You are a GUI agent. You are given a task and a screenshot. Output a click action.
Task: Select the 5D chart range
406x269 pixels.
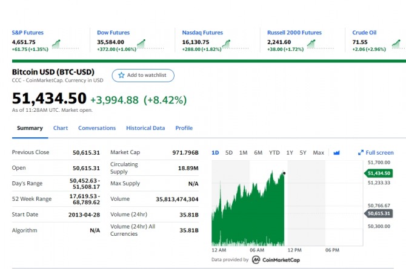(x=229, y=153)
